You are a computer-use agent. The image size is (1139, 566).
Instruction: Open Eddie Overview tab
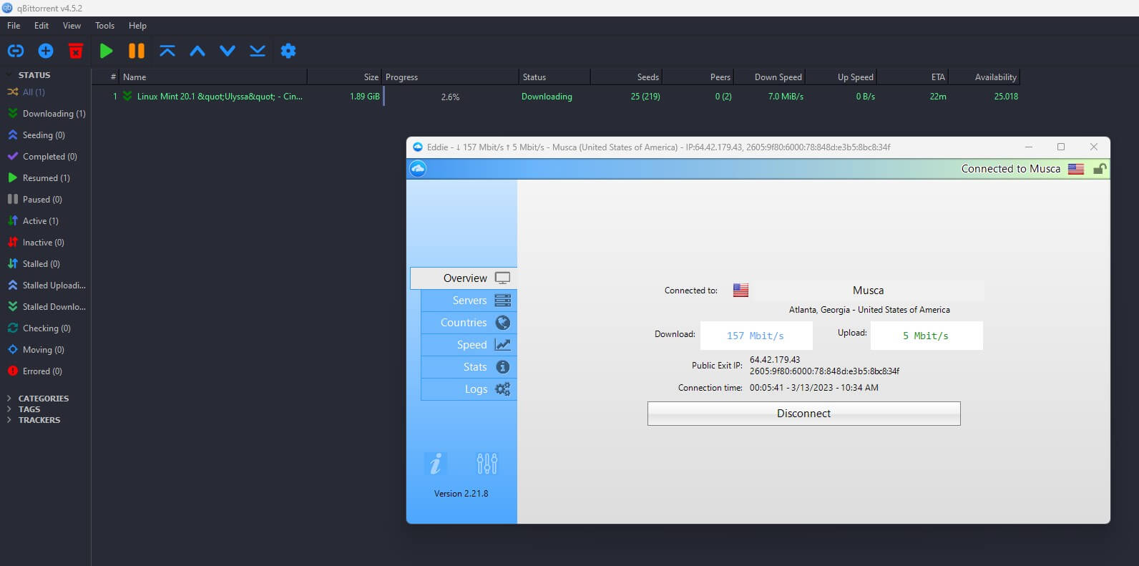(464, 278)
